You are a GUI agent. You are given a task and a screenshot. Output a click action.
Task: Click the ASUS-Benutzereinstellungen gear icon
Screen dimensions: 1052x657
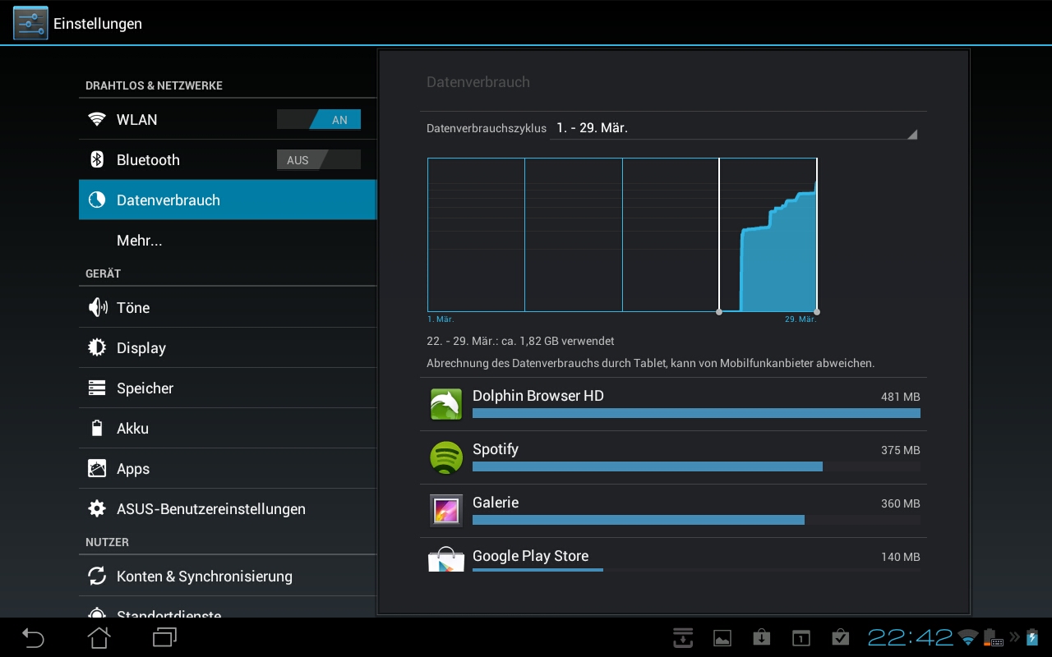97,508
